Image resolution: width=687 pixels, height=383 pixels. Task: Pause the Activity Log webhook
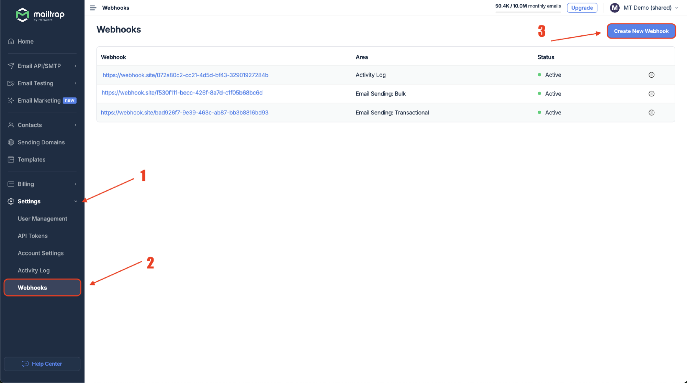pos(651,75)
